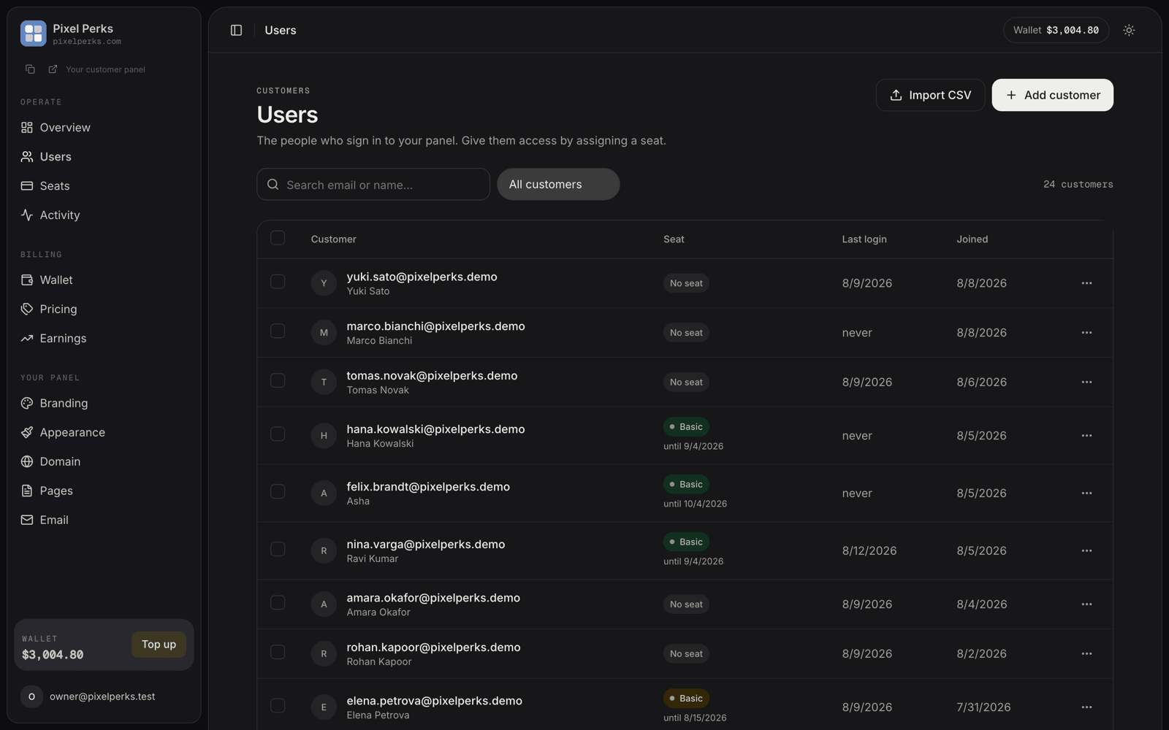1169x730 pixels.
Task: Open the All customers filter dropdown
Action: (x=558, y=185)
